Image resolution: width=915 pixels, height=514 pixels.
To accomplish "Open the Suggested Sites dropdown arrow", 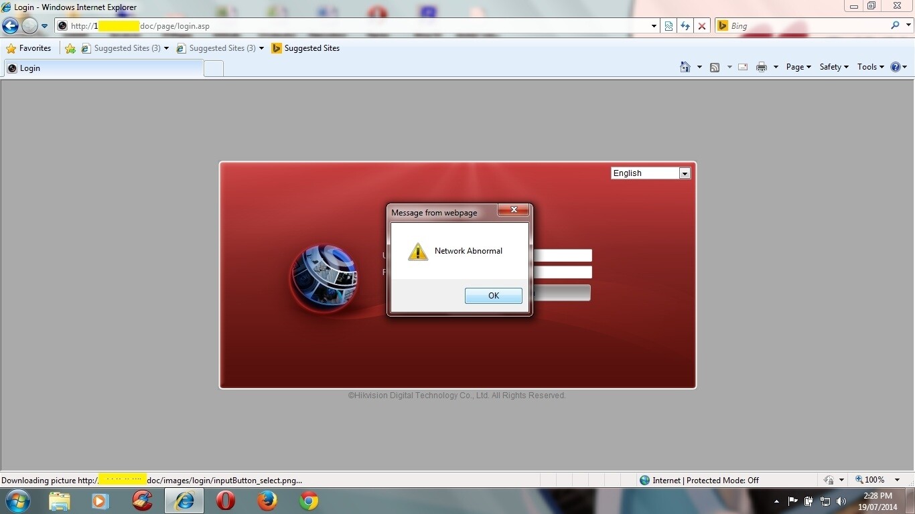I will pos(166,48).
